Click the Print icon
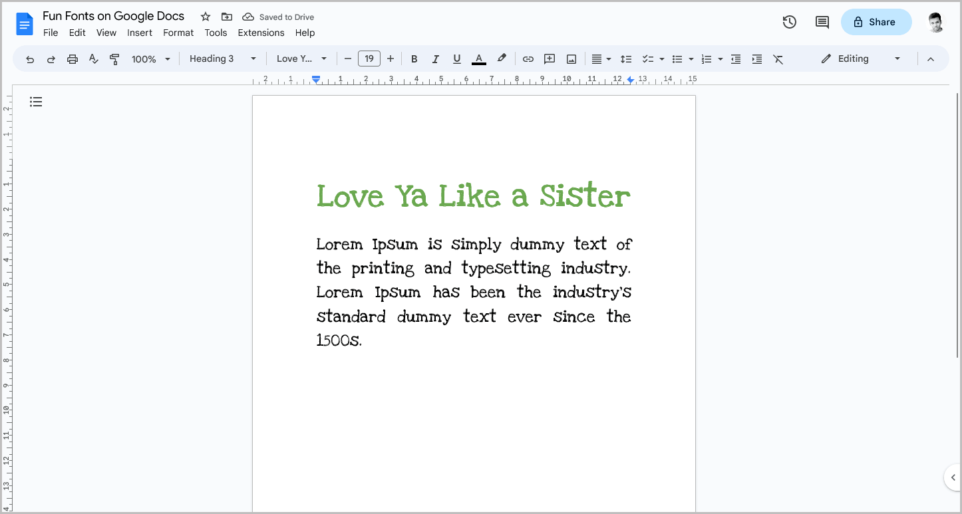 click(72, 59)
